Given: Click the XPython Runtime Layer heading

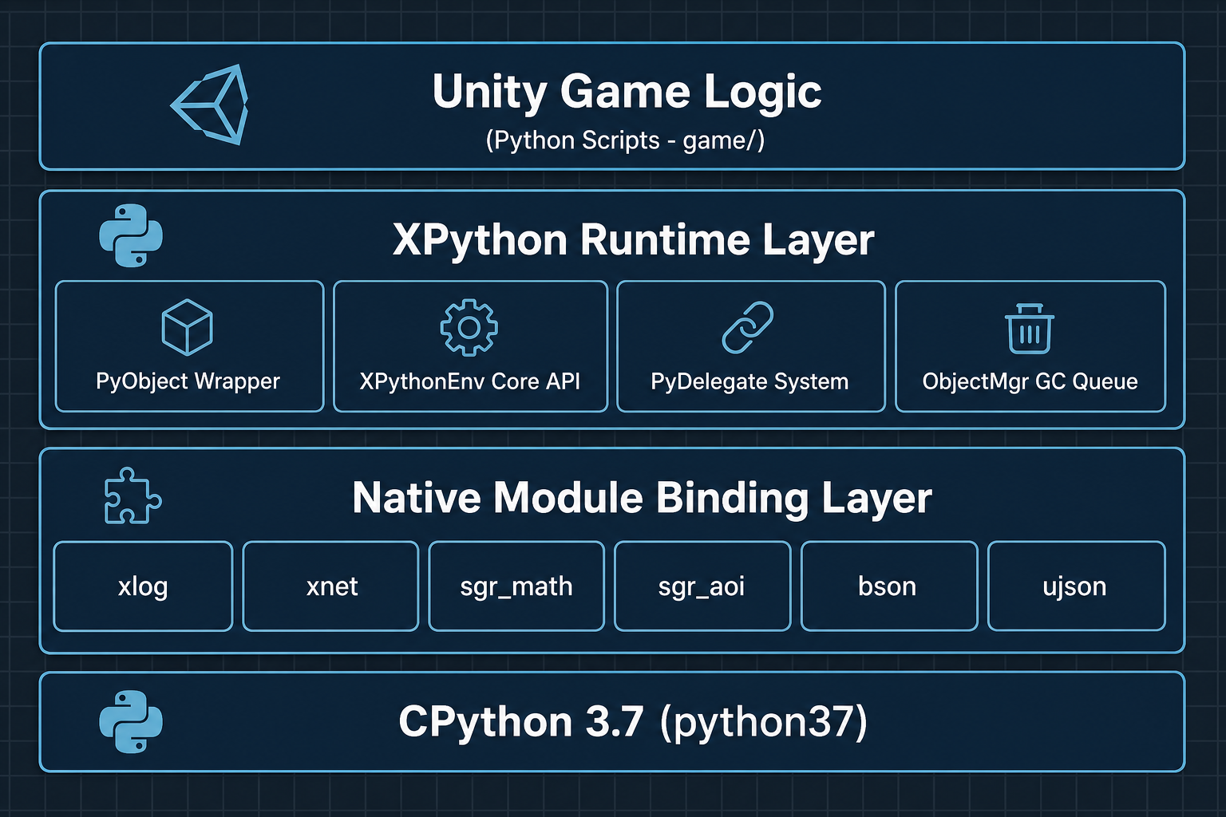Looking at the screenshot, I should click(633, 239).
